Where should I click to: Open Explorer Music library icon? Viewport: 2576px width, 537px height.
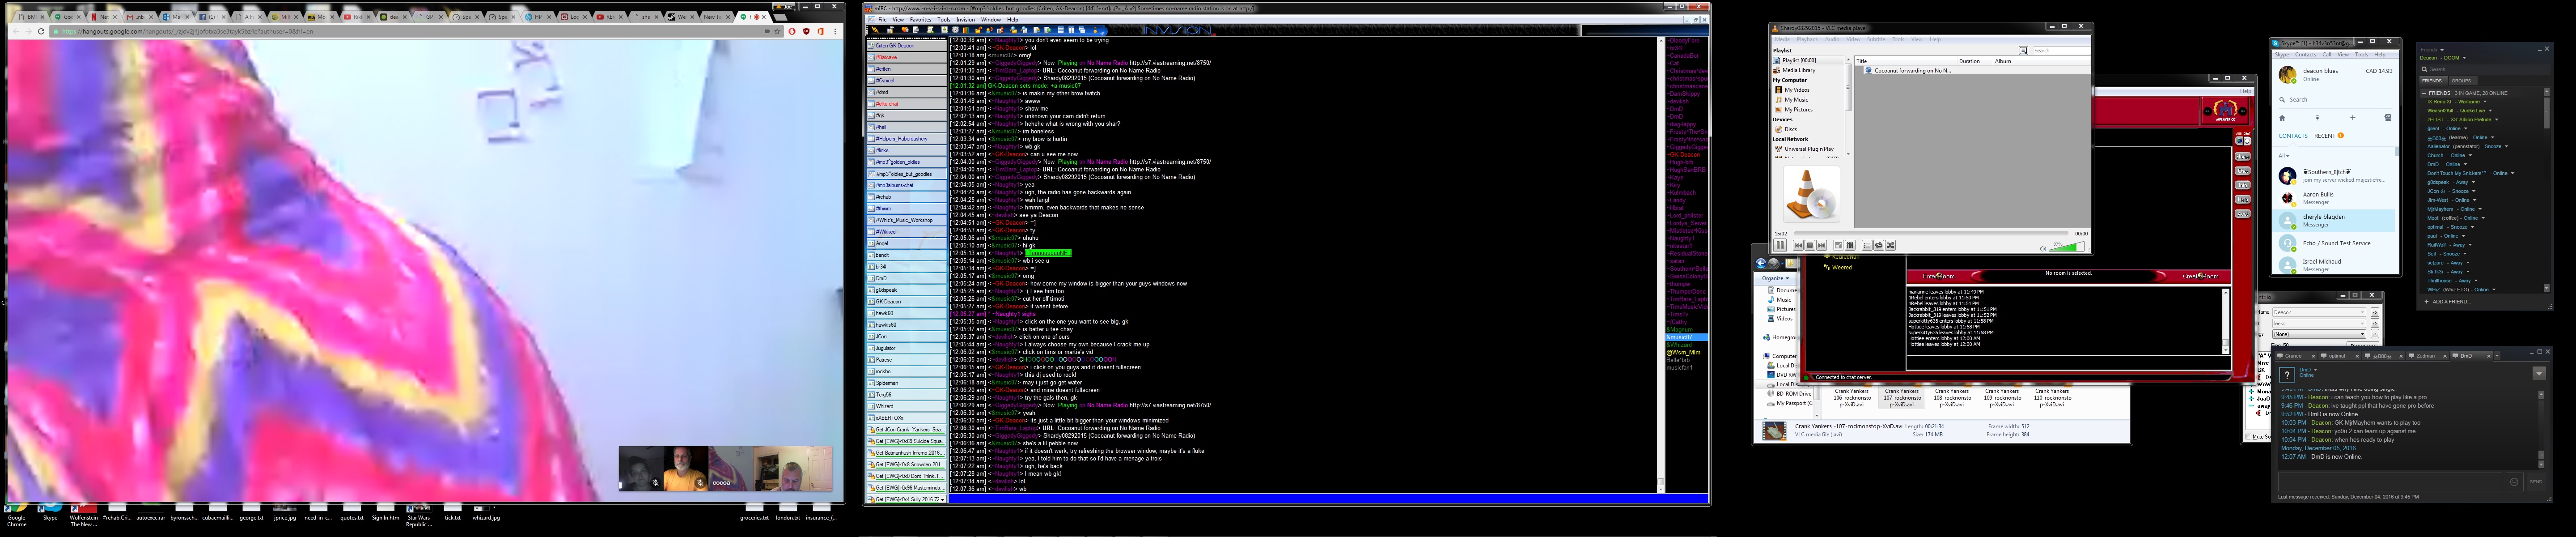click(x=1771, y=300)
